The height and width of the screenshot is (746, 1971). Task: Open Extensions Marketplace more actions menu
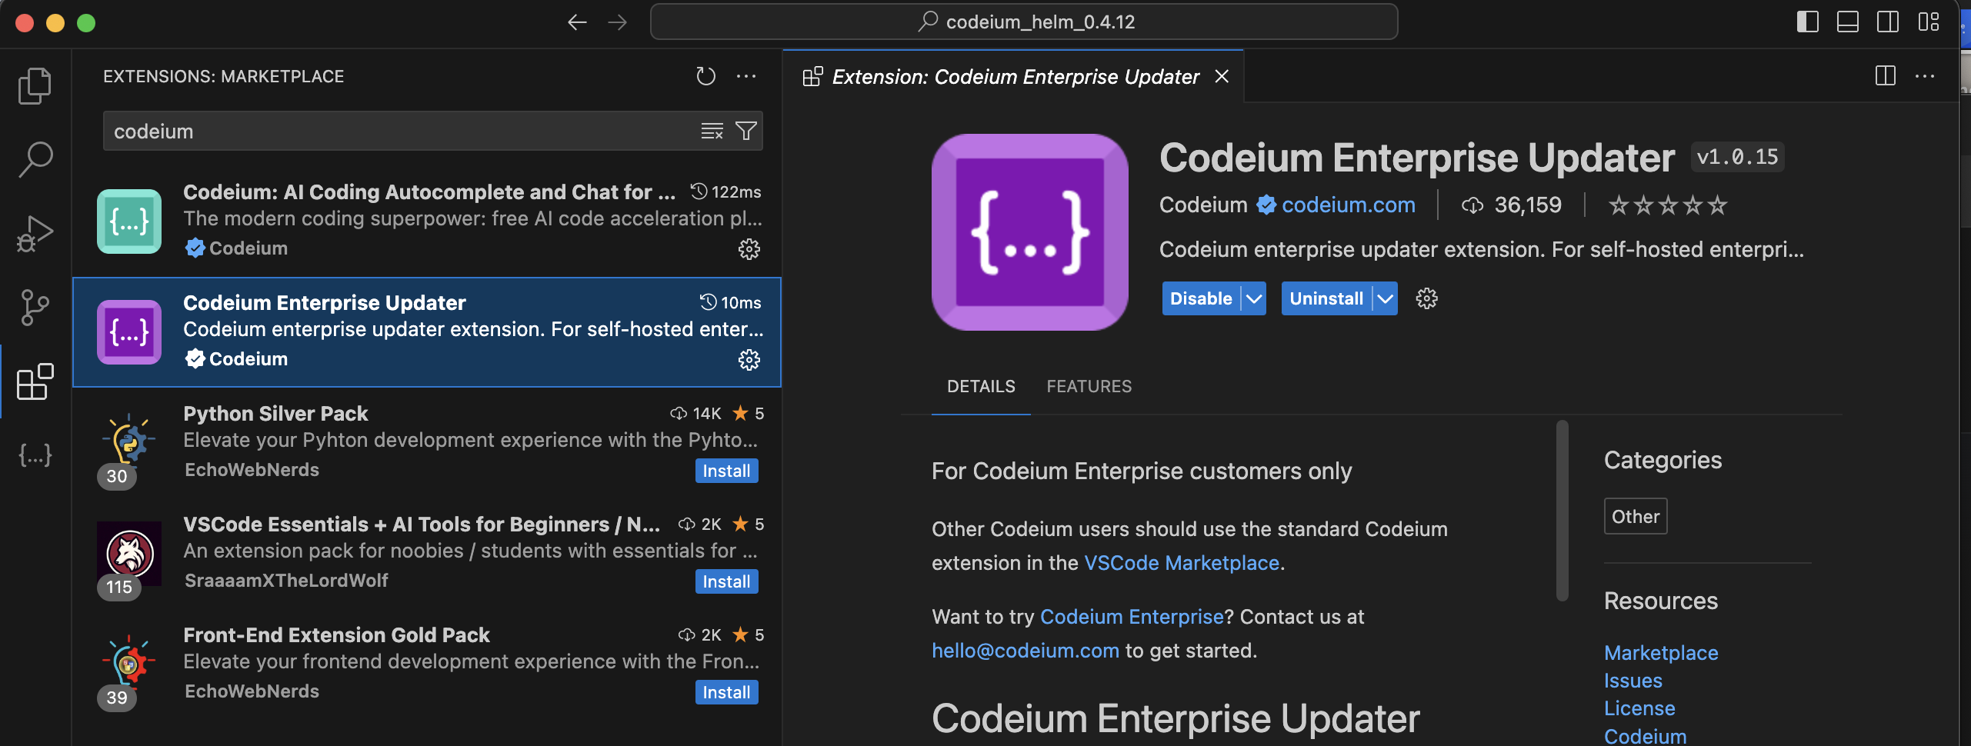(x=746, y=76)
